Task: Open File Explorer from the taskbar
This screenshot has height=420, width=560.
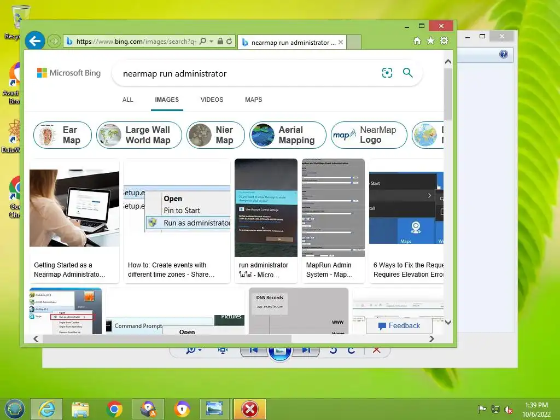Action: [x=80, y=409]
